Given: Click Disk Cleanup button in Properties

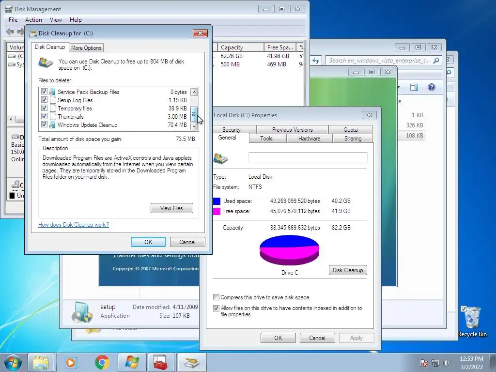Looking at the screenshot, I should coord(348,270).
